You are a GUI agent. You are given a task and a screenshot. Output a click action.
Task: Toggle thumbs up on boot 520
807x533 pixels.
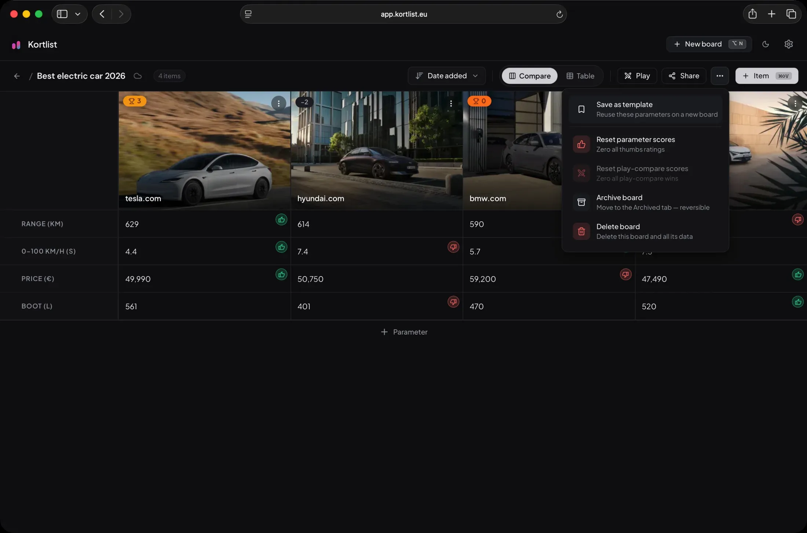(x=797, y=302)
